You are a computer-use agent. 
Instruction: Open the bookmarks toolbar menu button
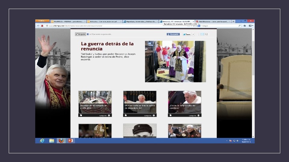pos(251,26)
